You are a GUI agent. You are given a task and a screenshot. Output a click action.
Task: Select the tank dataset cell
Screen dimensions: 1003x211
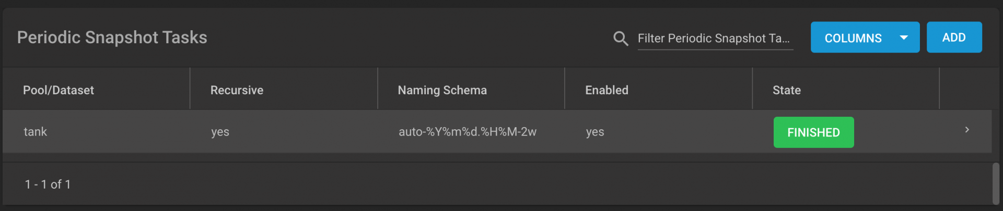tap(35, 132)
